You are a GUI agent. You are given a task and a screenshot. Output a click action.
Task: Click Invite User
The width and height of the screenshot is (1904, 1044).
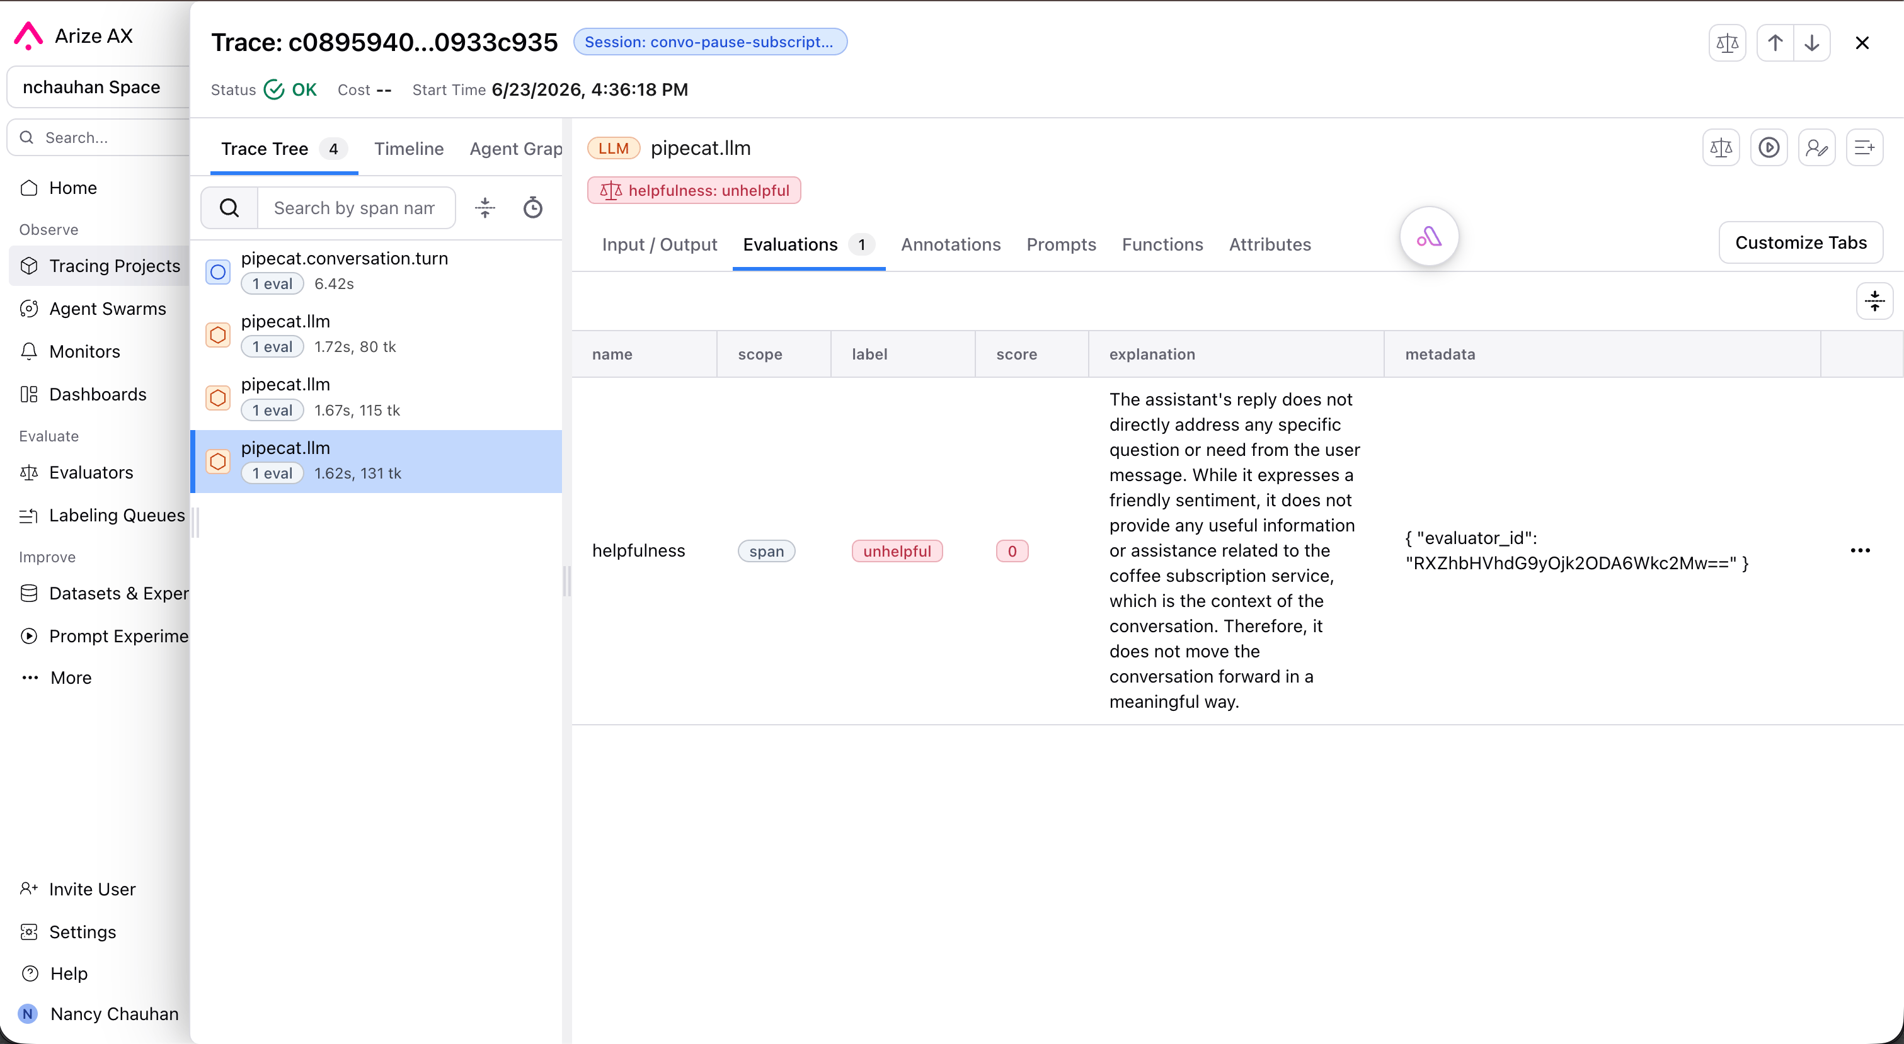(x=93, y=889)
